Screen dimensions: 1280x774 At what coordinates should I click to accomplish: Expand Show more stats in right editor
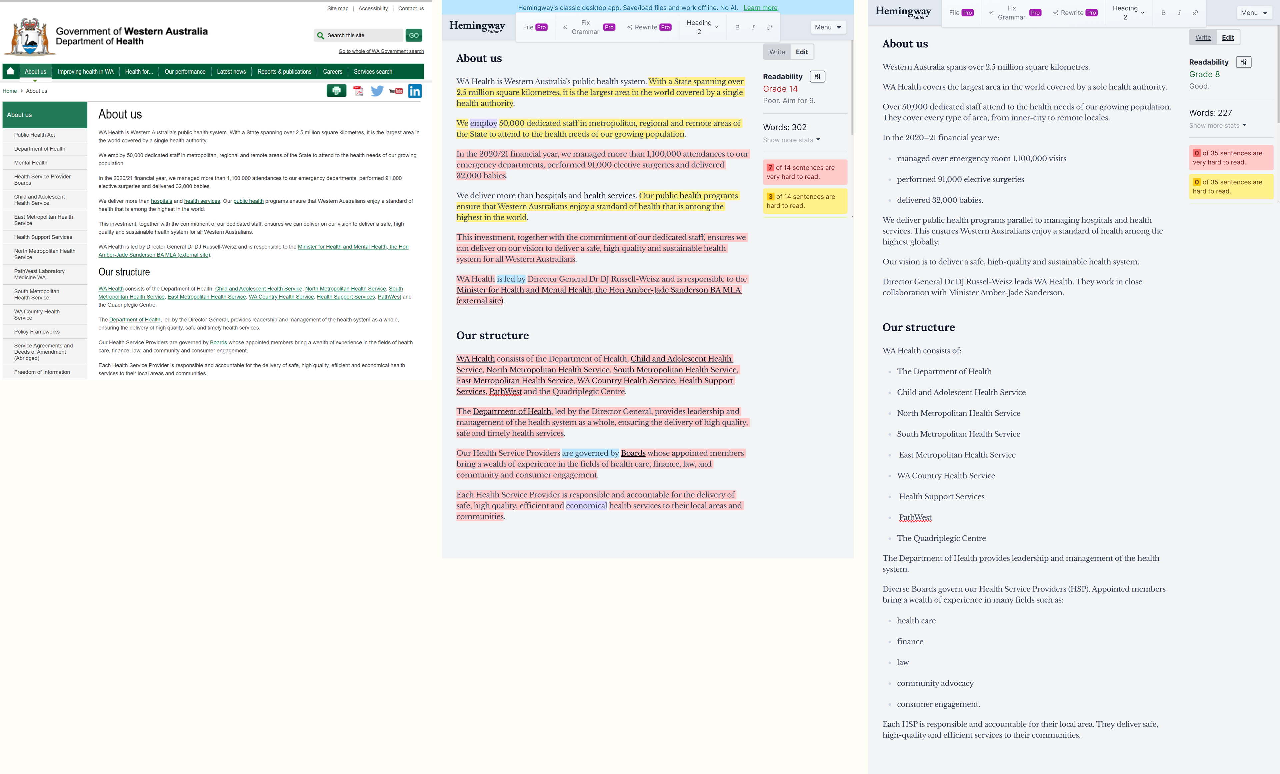pyautogui.click(x=1217, y=125)
